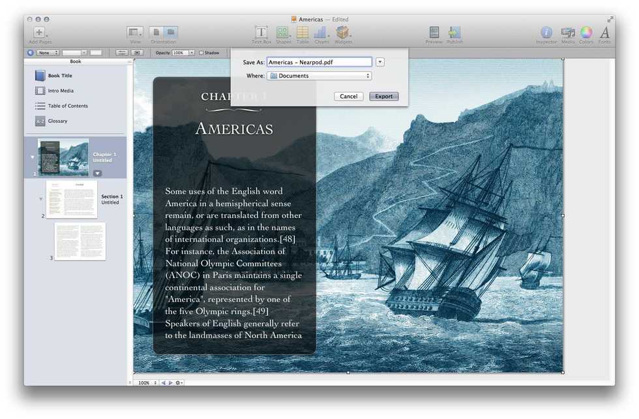Select Table of Contents in the sidebar

[67, 106]
